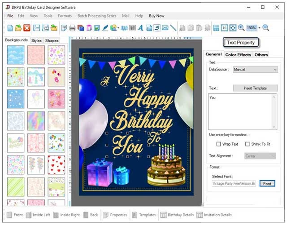Enable the Shrink To Fit checkbox
The width and height of the screenshot is (287, 226).
coord(247,144)
